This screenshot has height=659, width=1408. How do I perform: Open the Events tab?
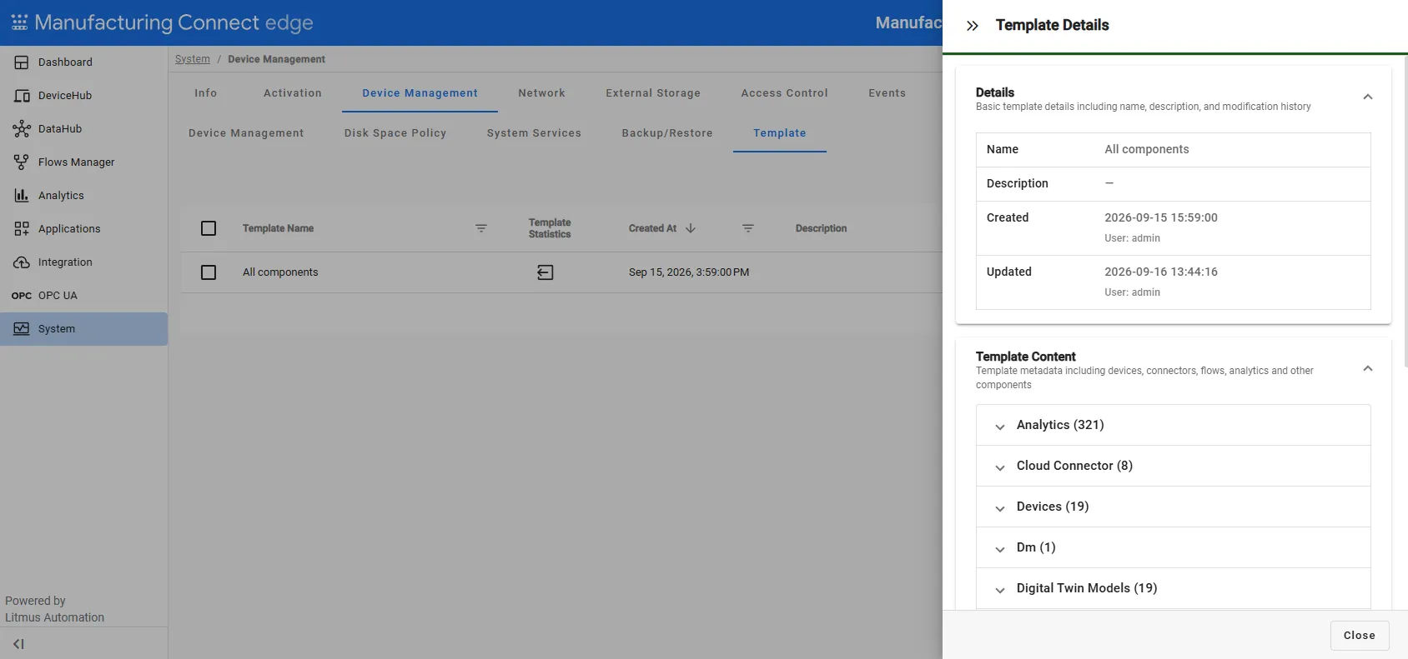(x=888, y=93)
